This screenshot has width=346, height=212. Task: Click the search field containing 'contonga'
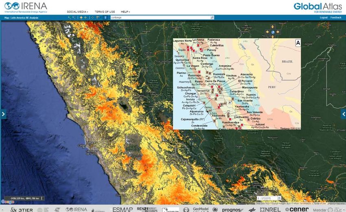click(160, 17)
